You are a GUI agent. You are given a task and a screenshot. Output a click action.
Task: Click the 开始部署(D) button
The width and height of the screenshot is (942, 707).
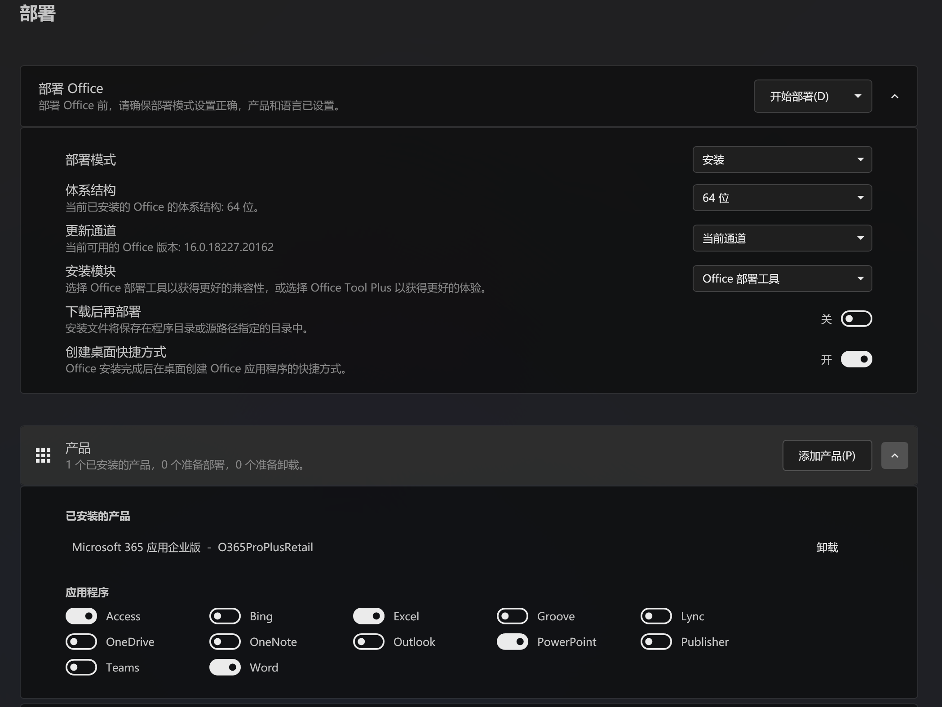click(x=799, y=97)
